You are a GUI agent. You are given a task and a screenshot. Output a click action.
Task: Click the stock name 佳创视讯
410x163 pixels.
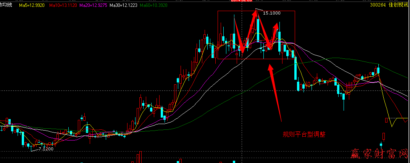[x=398, y=5]
